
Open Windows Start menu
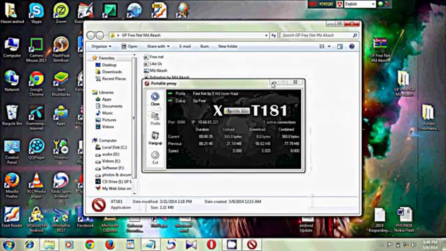pyautogui.click(x=8, y=244)
